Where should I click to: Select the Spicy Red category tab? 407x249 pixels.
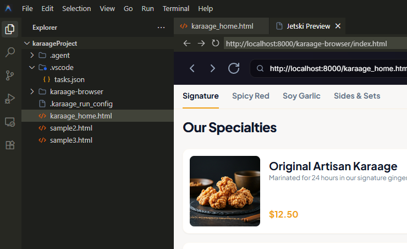point(251,96)
